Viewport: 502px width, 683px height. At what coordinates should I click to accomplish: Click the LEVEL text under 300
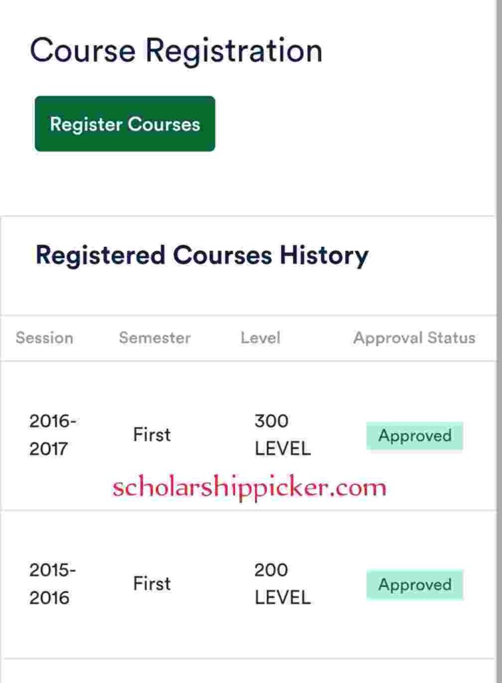click(283, 449)
